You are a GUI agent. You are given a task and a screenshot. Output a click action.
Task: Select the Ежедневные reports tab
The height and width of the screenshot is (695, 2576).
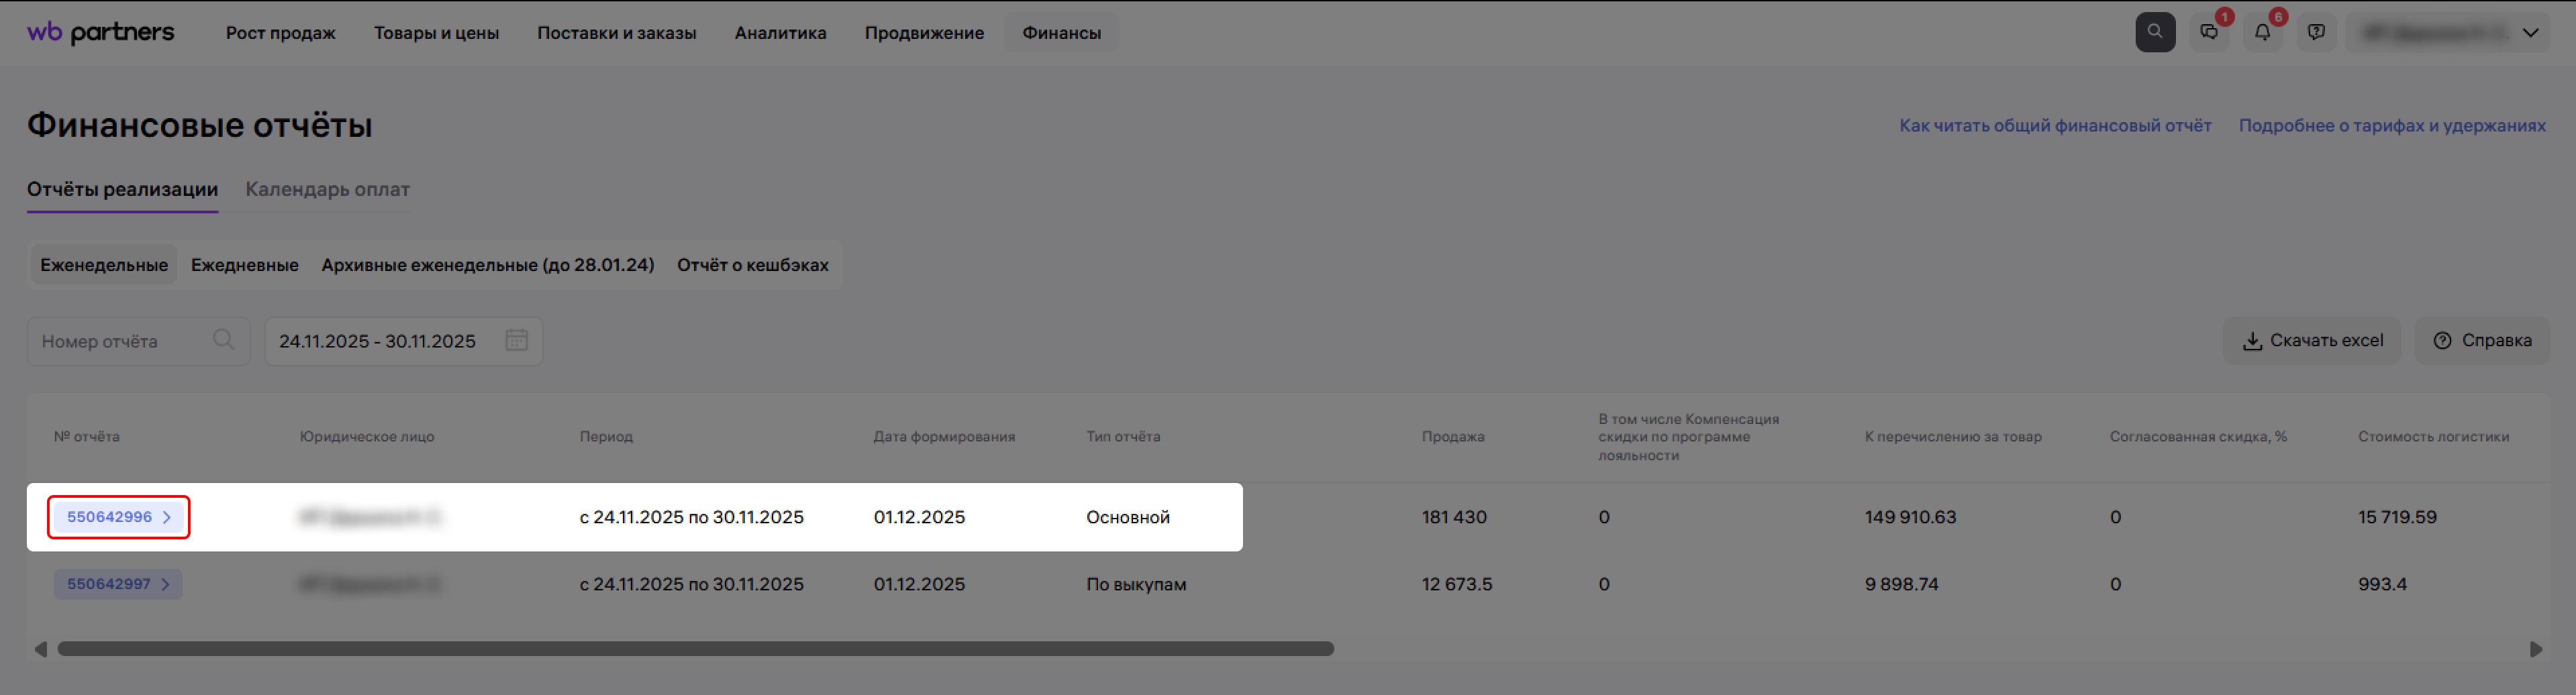tap(244, 265)
